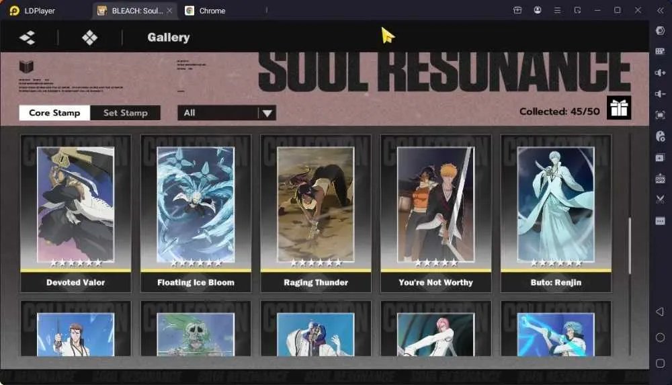Image resolution: width=672 pixels, height=385 pixels.
Task: Click the gallery vertical scrollbar thumb
Action: point(629,246)
